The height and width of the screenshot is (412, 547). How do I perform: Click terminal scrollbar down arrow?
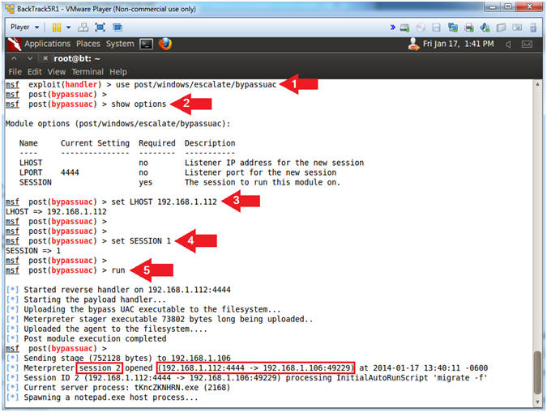tap(537, 401)
